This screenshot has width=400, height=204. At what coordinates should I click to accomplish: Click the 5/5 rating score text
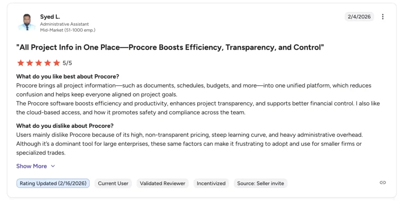(x=67, y=63)
